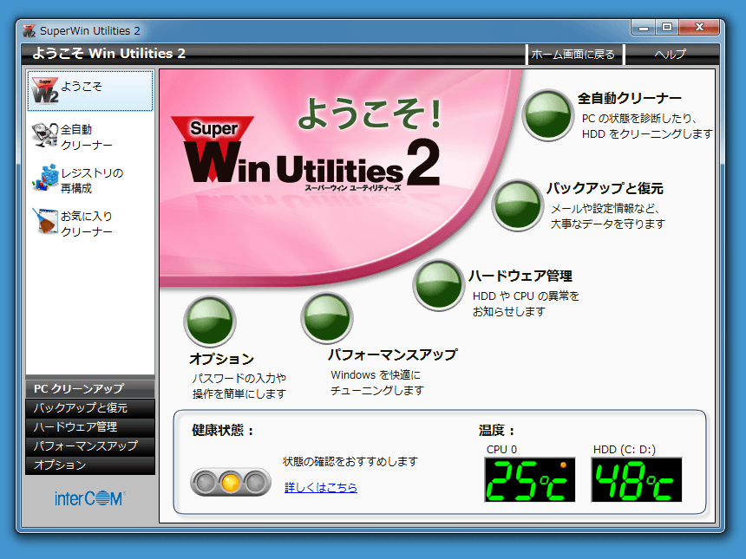Screen dimensions: 746x559
Task: Click the パフォーマンスアップ heading on main panel
Action: (x=392, y=354)
